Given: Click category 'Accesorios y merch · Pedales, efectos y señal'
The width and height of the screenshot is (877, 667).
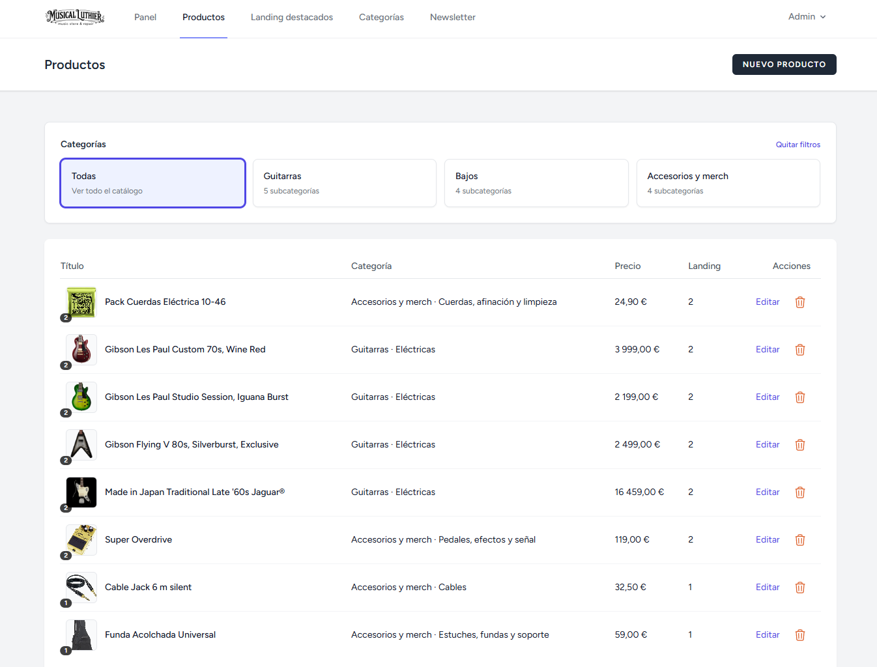Looking at the screenshot, I should pos(443,540).
